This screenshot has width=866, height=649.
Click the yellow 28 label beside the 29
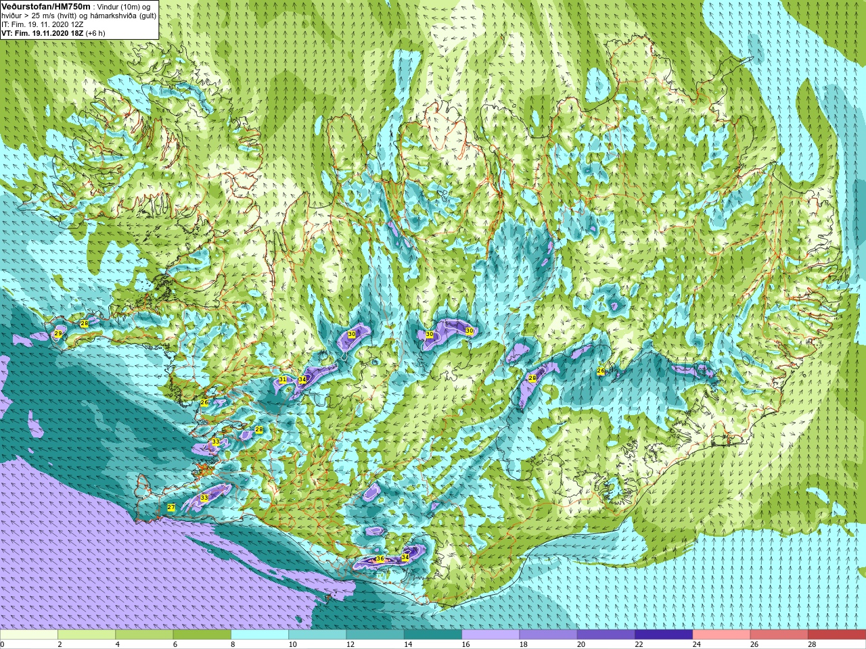[x=85, y=324]
